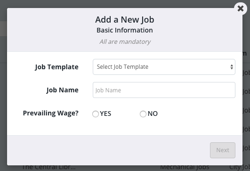Click the City Job entry behind dialog
This screenshot has width=250, height=171.
click(x=240, y=168)
